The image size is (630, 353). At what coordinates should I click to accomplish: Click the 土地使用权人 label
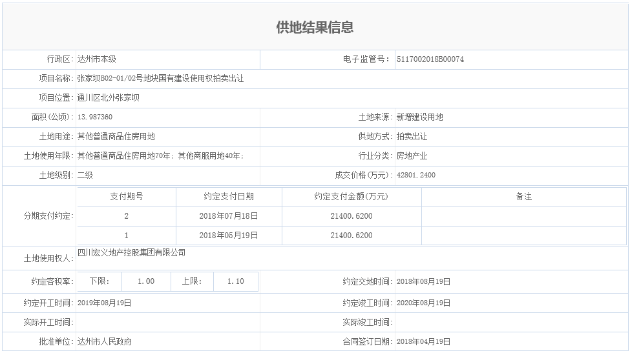click(48, 258)
